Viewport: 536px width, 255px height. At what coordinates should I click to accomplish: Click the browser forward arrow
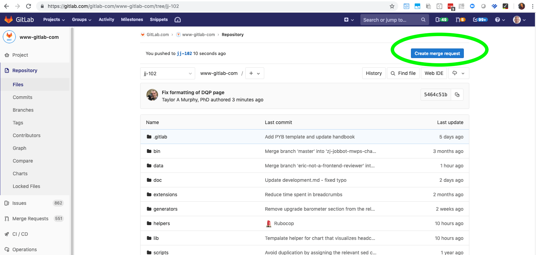17,6
